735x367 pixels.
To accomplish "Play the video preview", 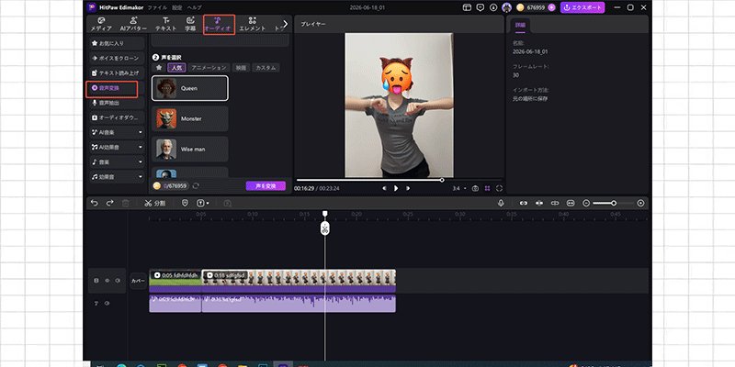I will click(x=396, y=188).
